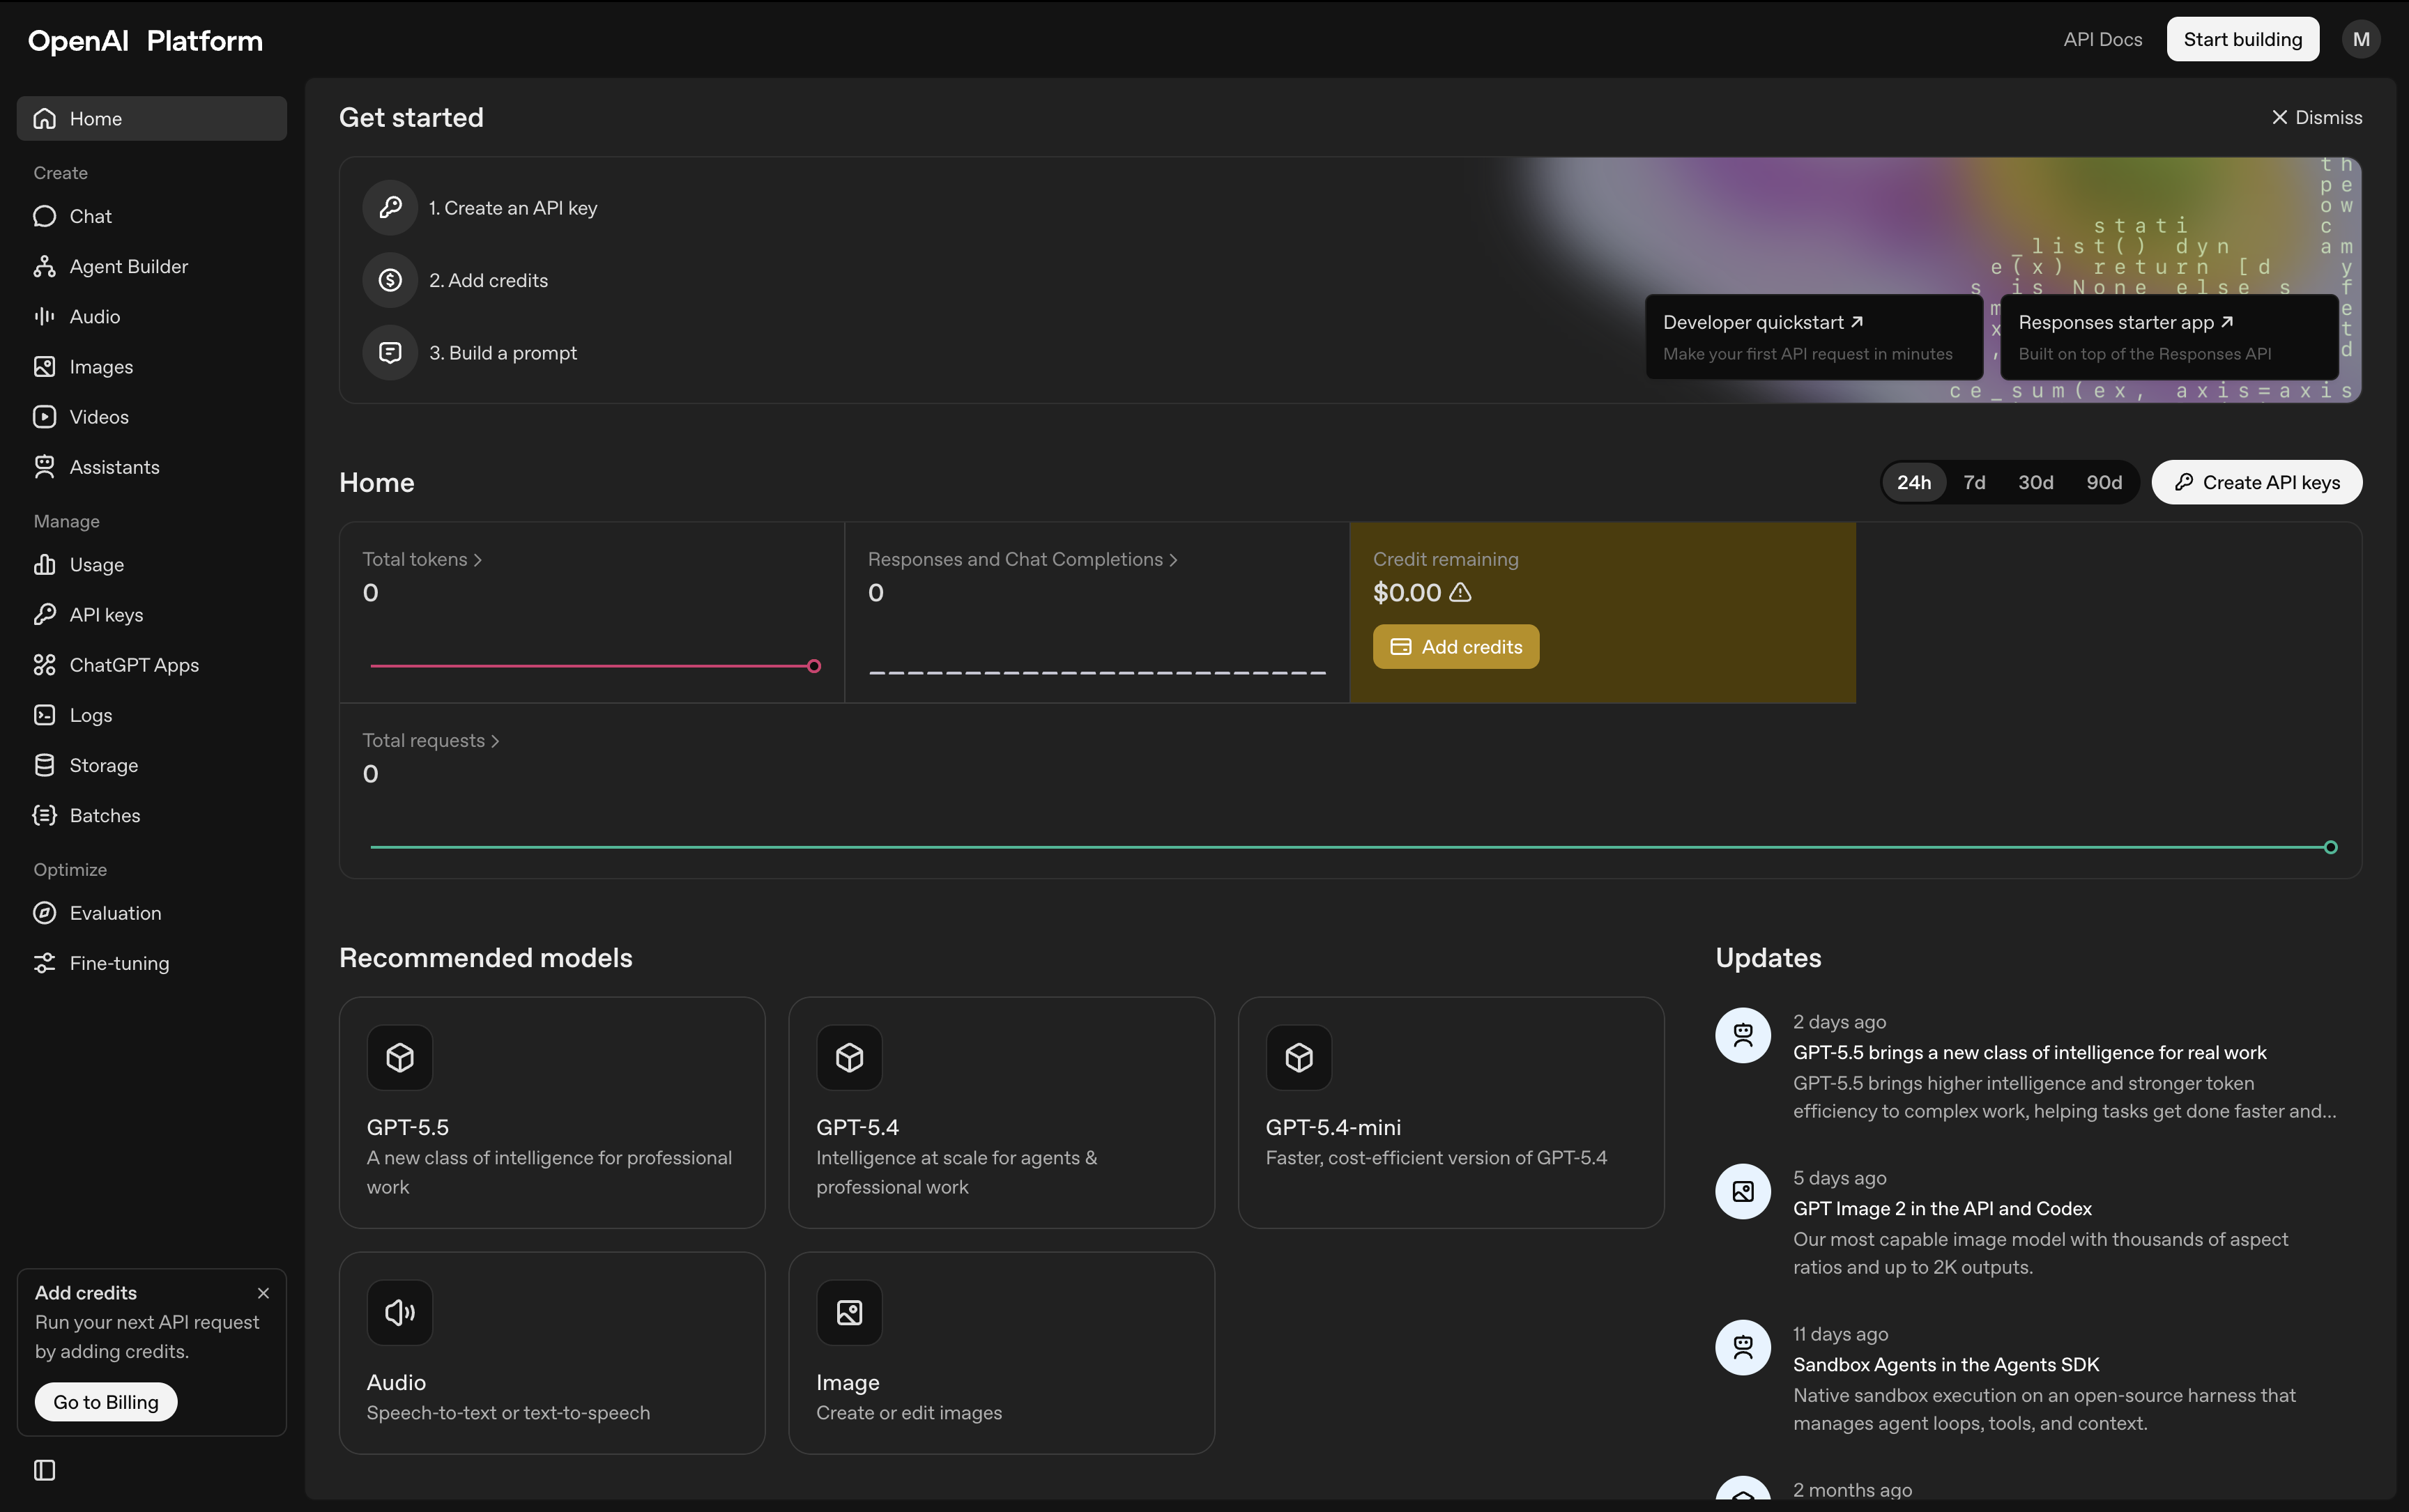
Task: Open the Videos sidebar item
Action: click(151, 417)
